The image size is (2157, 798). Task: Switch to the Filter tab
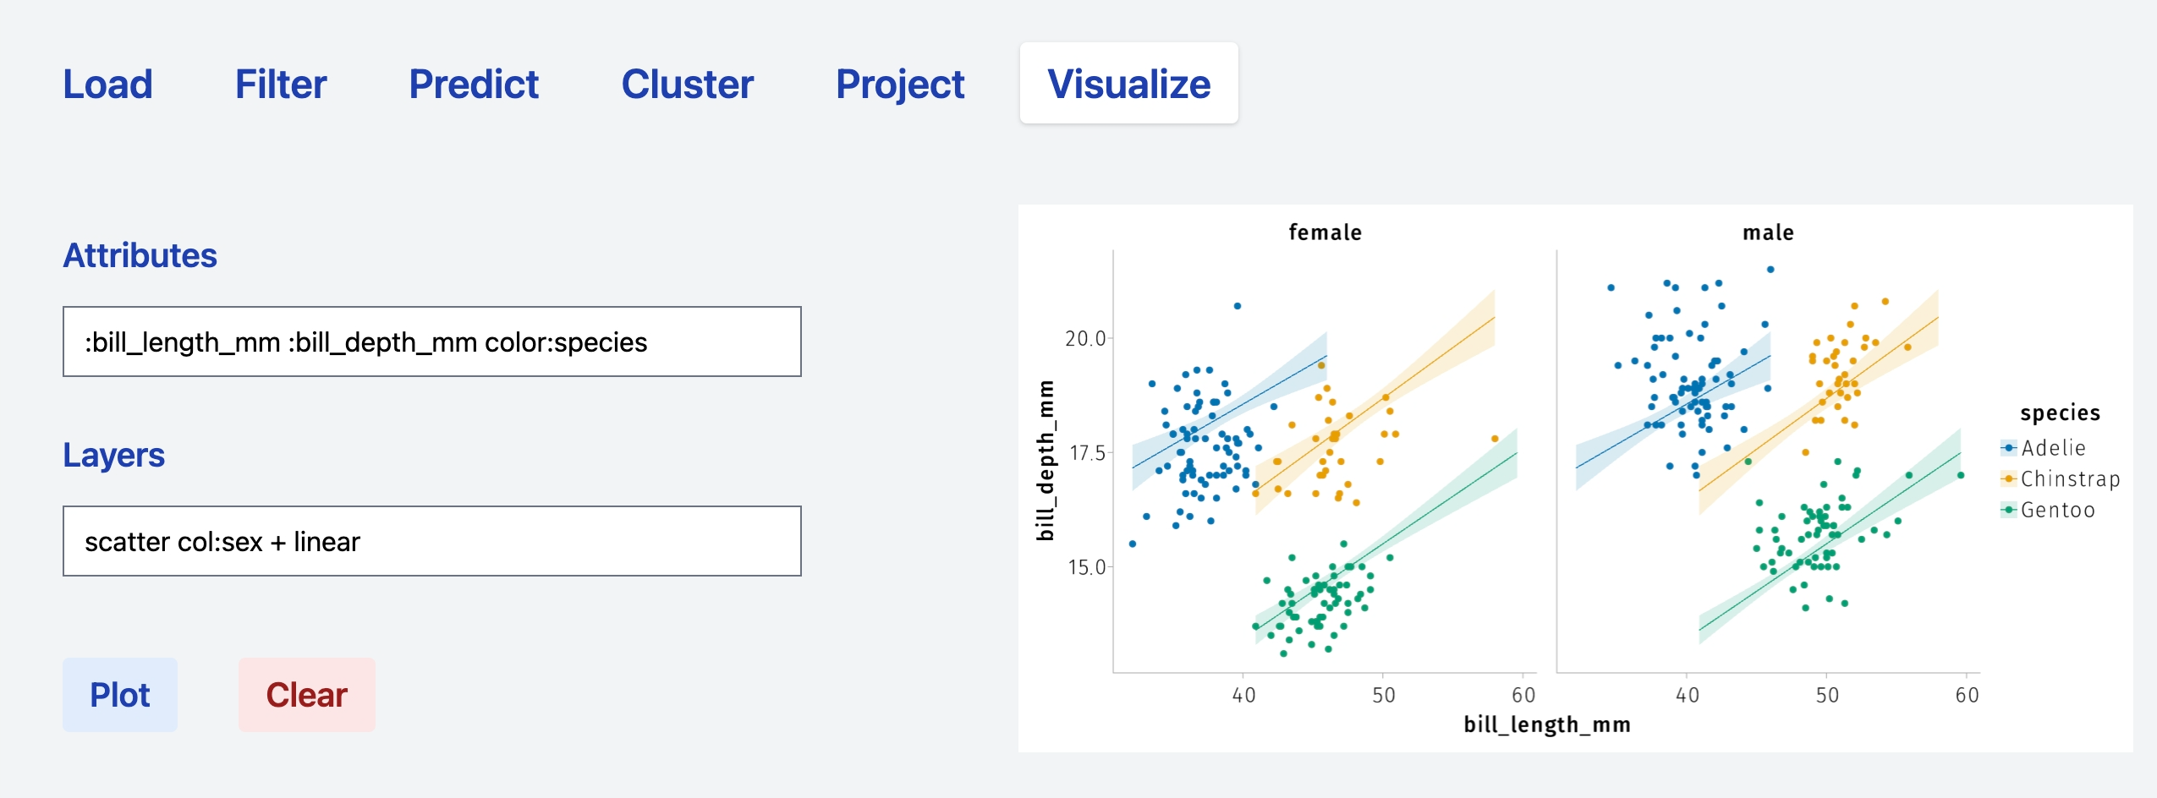tap(280, 85)
